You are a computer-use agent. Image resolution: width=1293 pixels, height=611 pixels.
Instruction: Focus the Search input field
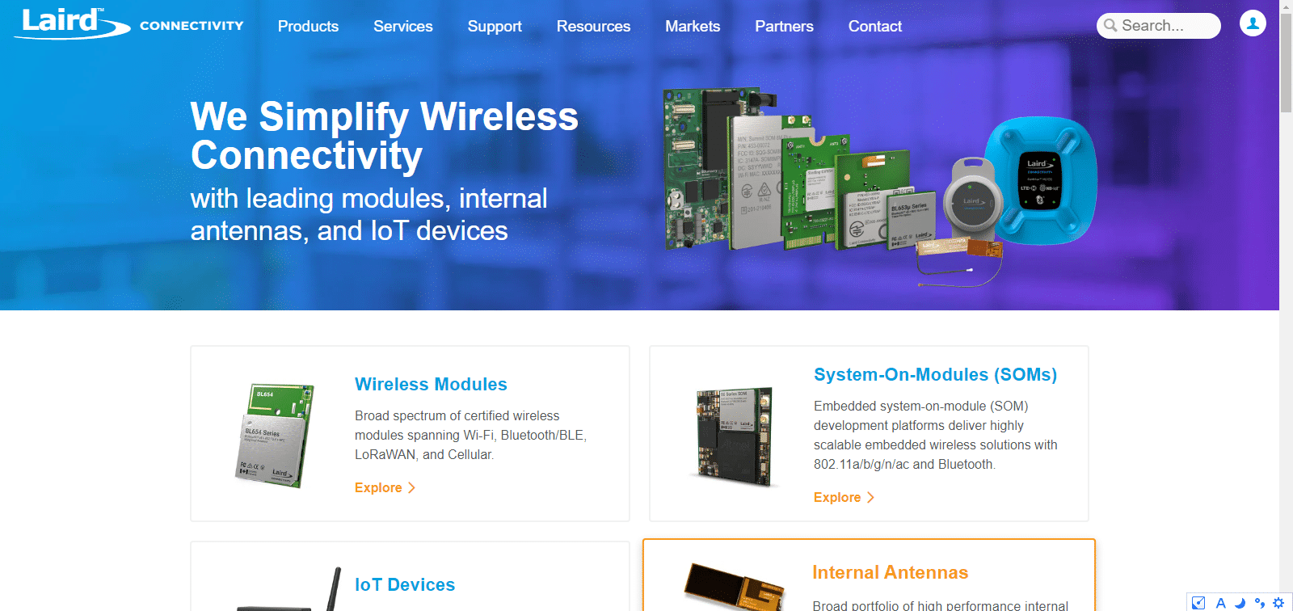coord(1159,26)
